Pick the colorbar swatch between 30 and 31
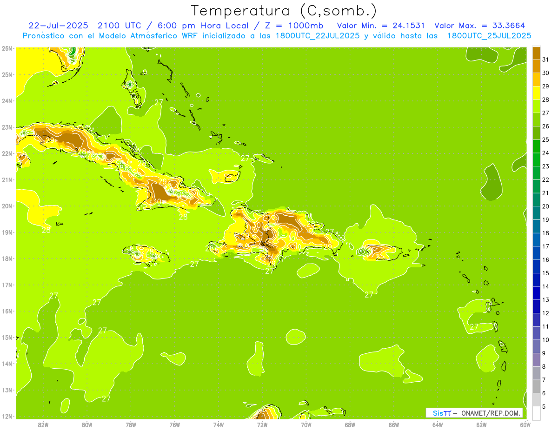The image size is (558, 431). coord(536,66)
